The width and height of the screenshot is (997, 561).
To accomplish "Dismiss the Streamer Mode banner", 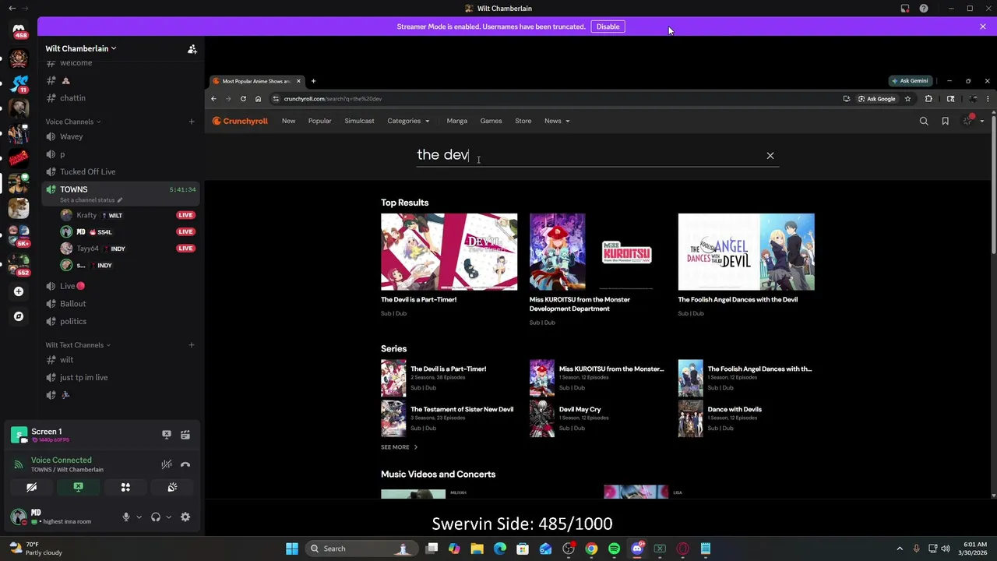I will point(982,26).
